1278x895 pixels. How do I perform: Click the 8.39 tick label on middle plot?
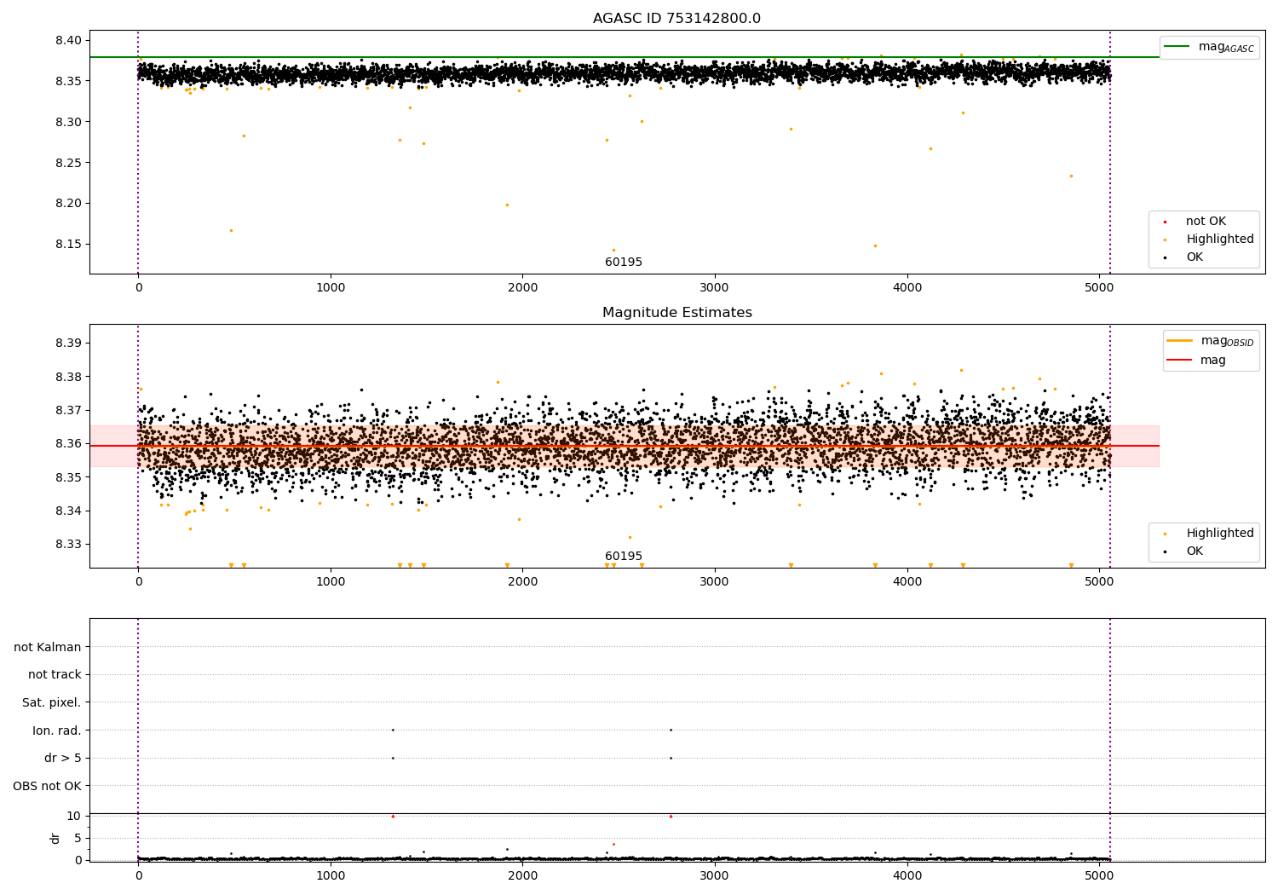pos(68,344)
